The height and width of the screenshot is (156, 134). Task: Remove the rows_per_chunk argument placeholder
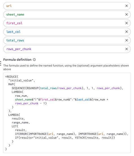(127, 49)
